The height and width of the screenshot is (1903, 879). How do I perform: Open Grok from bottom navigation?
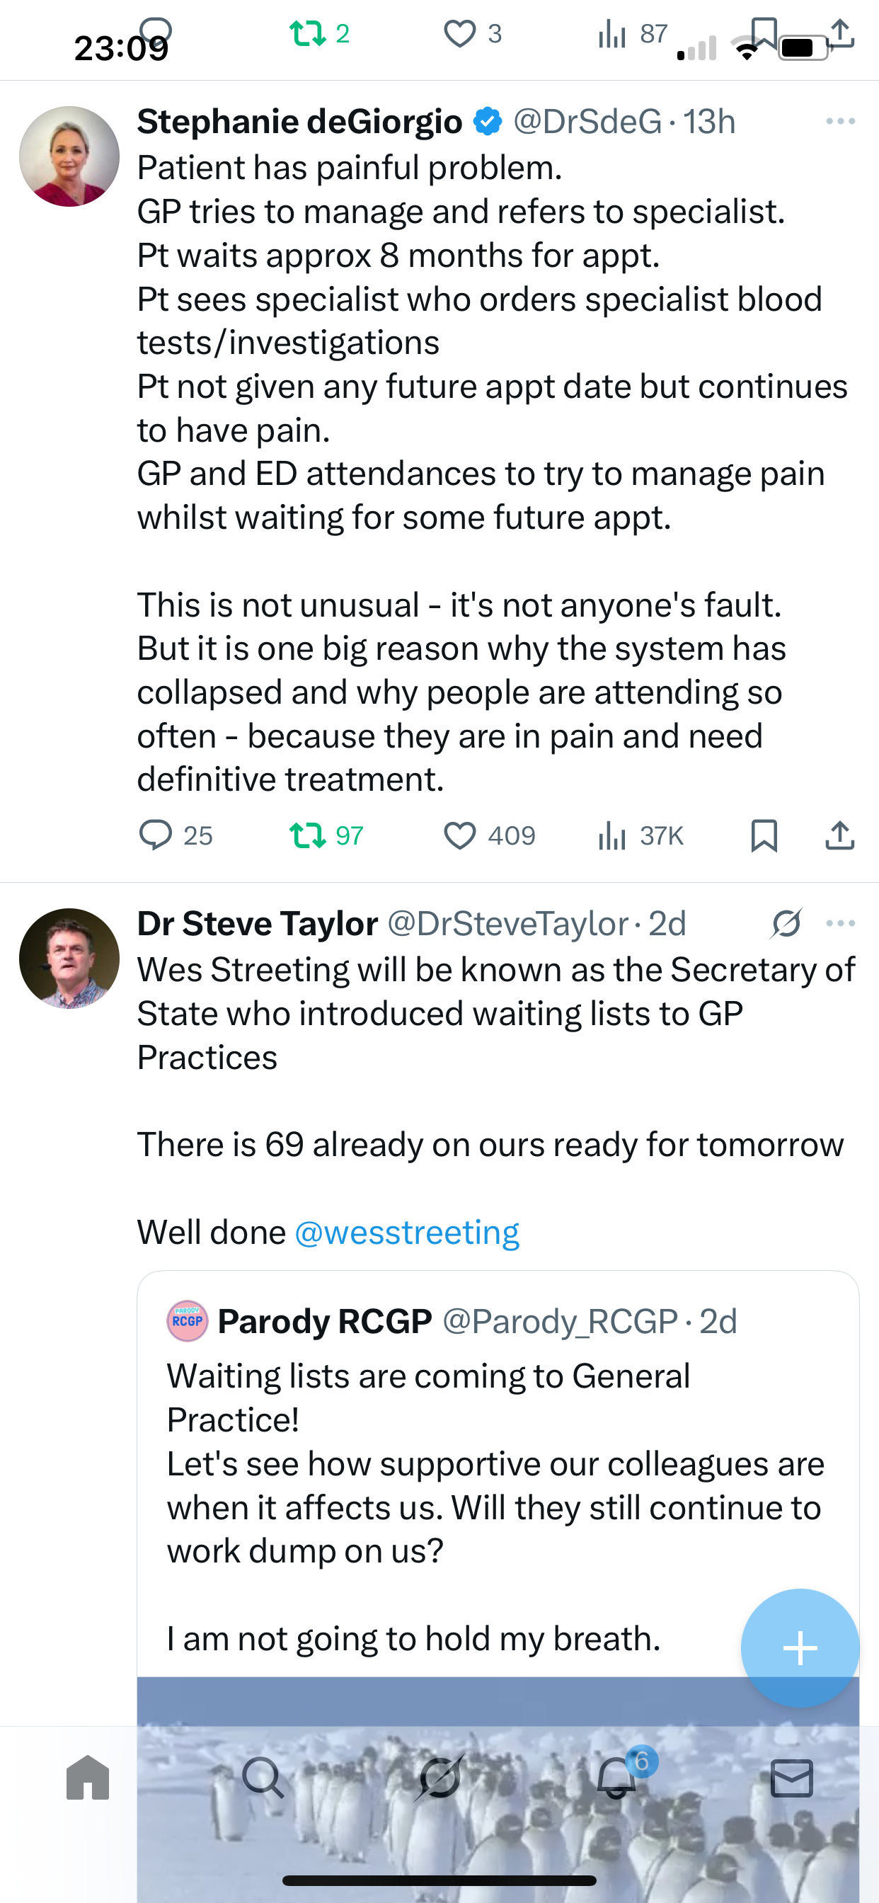[439, 1778]
